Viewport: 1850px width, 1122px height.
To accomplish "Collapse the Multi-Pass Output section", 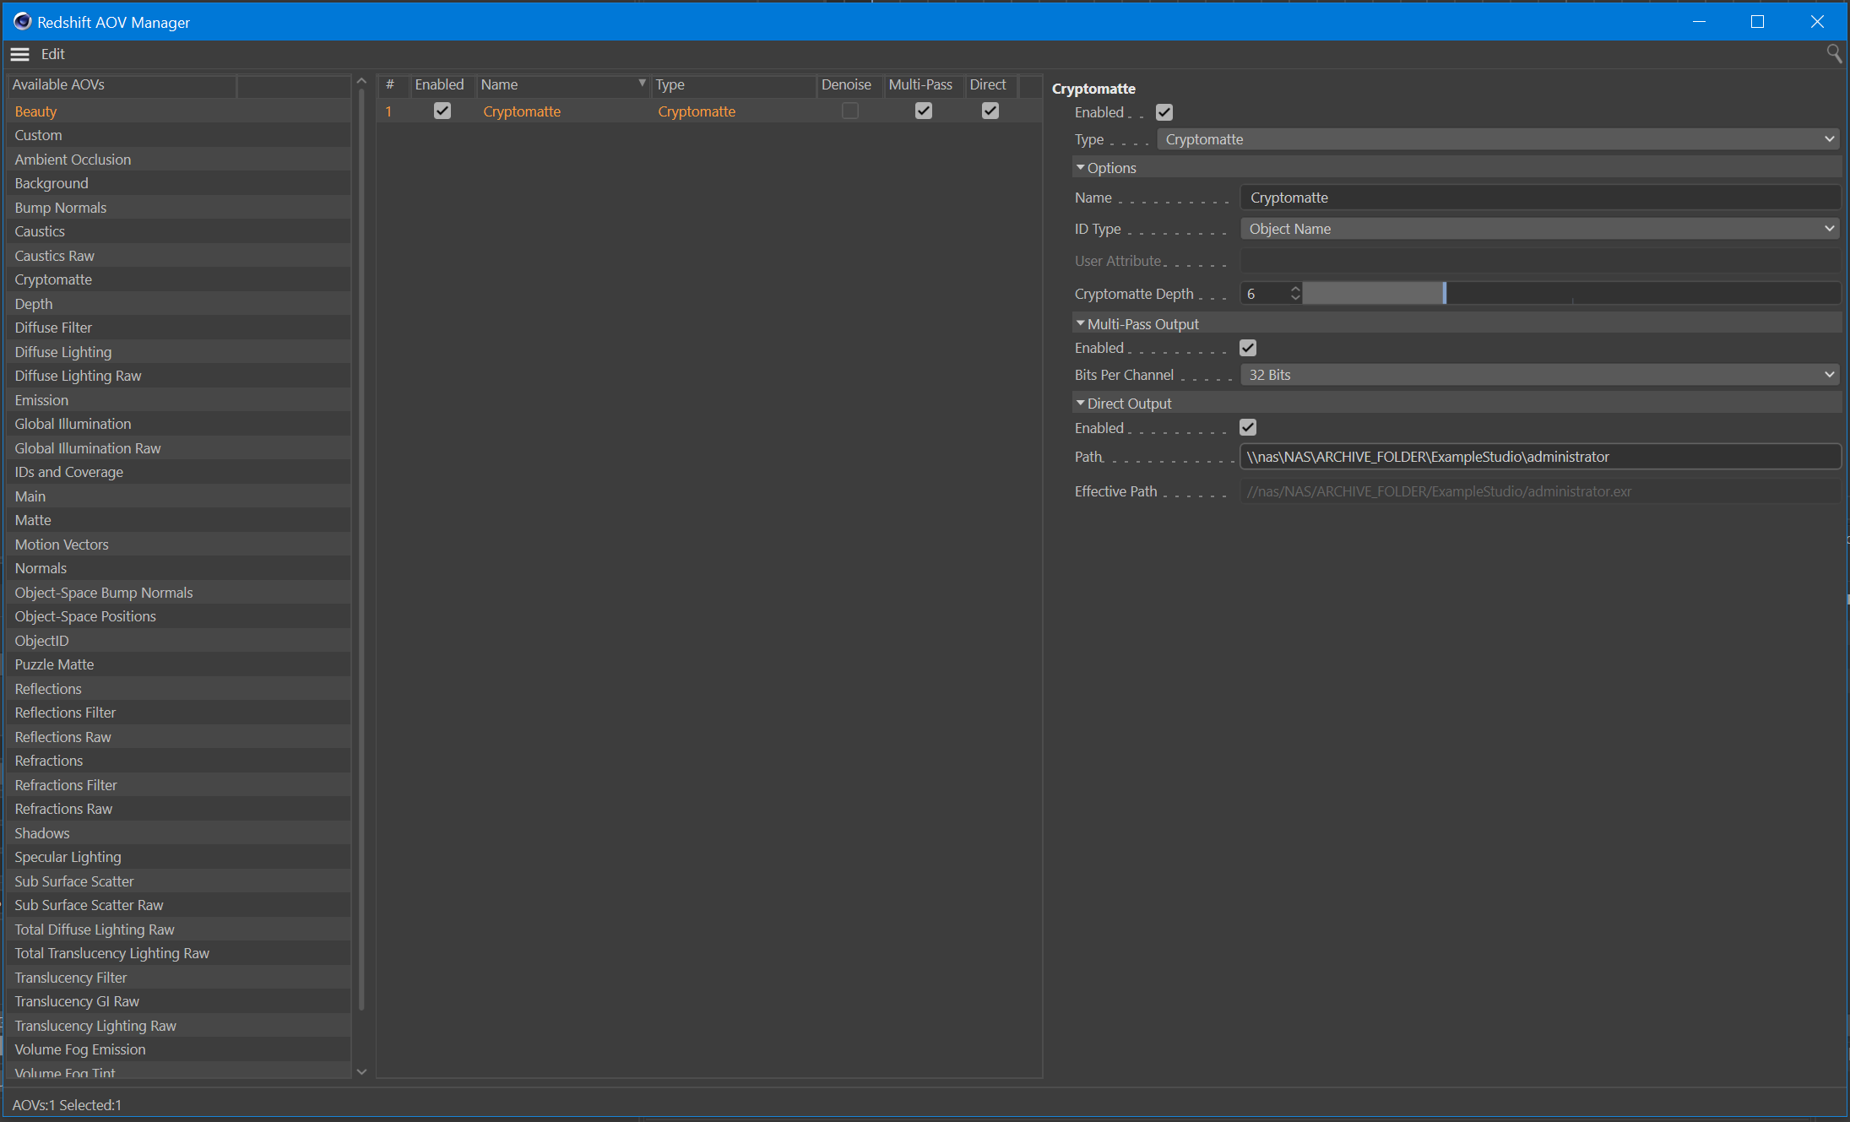I will 1080,323.
